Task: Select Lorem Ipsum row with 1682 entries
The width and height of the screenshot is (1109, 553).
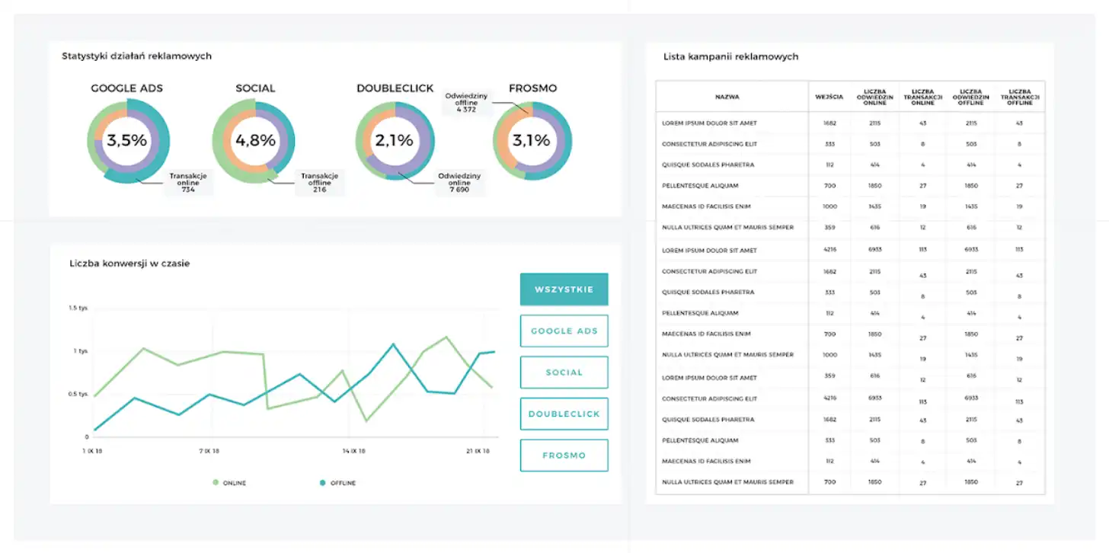Action: pyautogui.click(x=851, y=123)
